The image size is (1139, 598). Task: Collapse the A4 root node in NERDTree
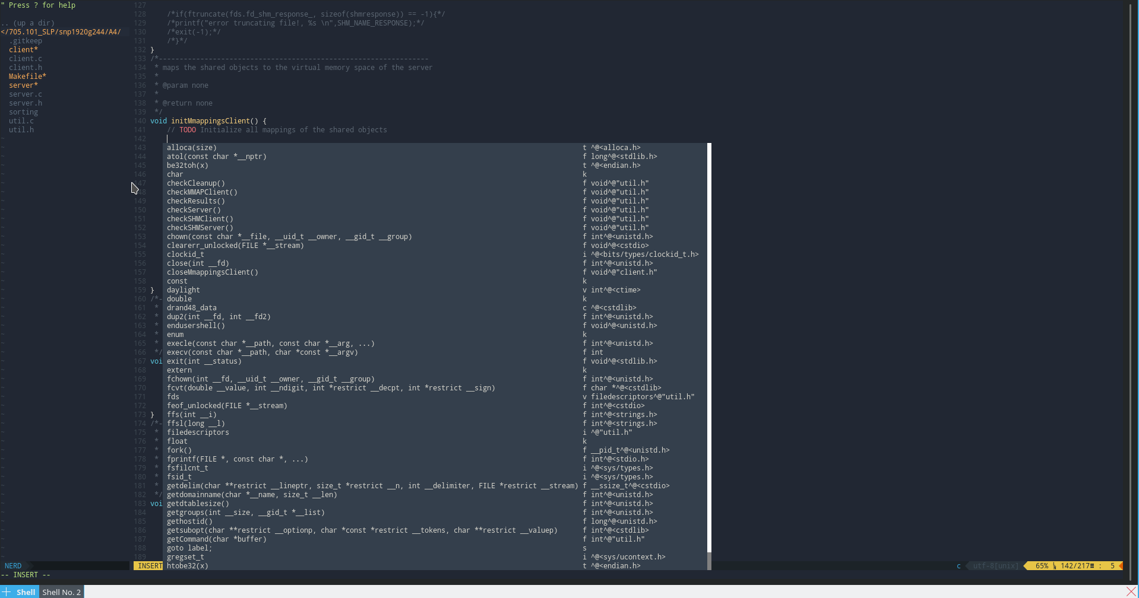(62, 31)
